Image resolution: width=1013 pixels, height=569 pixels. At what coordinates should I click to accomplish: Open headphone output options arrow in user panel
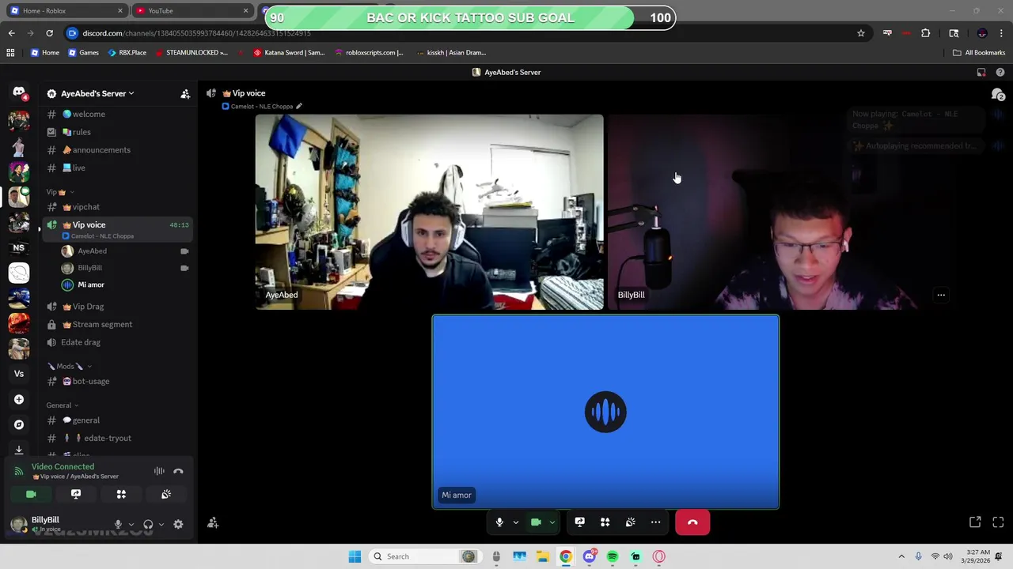[161, 524]
